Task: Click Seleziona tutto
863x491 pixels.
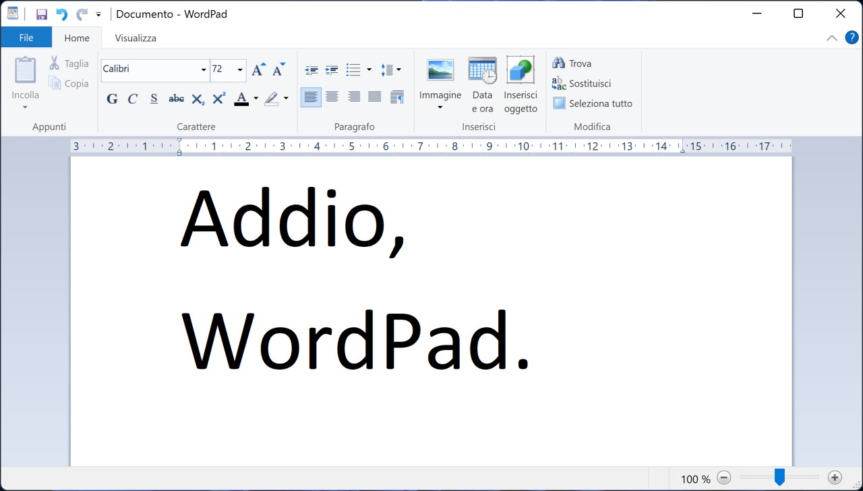Action: 593,104
